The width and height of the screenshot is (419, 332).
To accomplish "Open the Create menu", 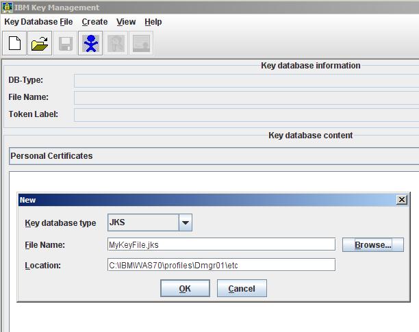I will click(95, 22).
